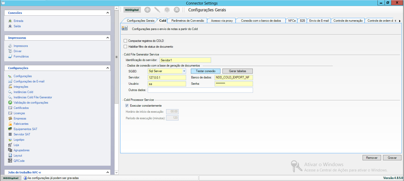Click the cancel (X) circle toolbar icon
Screen dimensions: 404x181
(x=177, y=10)
